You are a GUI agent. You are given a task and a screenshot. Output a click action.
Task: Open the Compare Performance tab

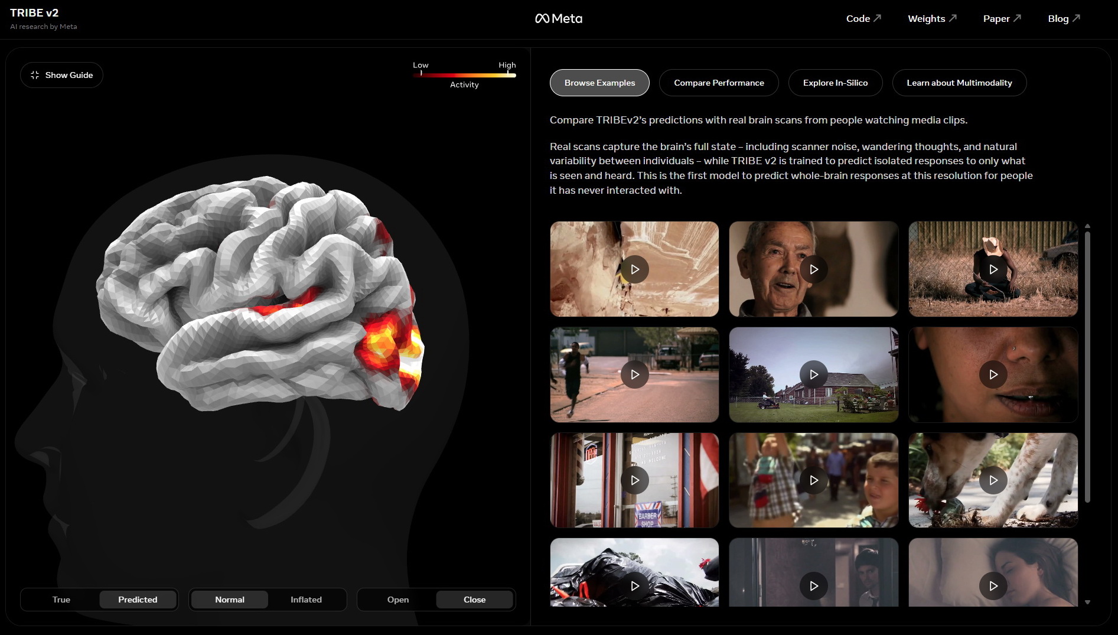point(719,83)
